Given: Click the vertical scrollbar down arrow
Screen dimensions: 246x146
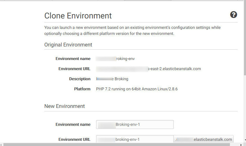Looking at the screenshot, I should [244, 140].
